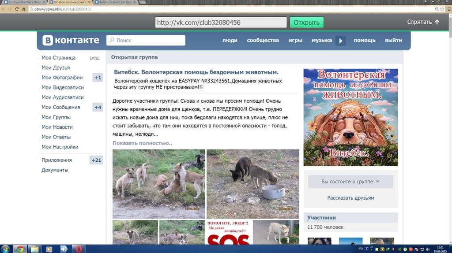Reload the page with refresh icon
This screenshot has width=452, height=253.
pyautogui.click(x=17, y=9)
